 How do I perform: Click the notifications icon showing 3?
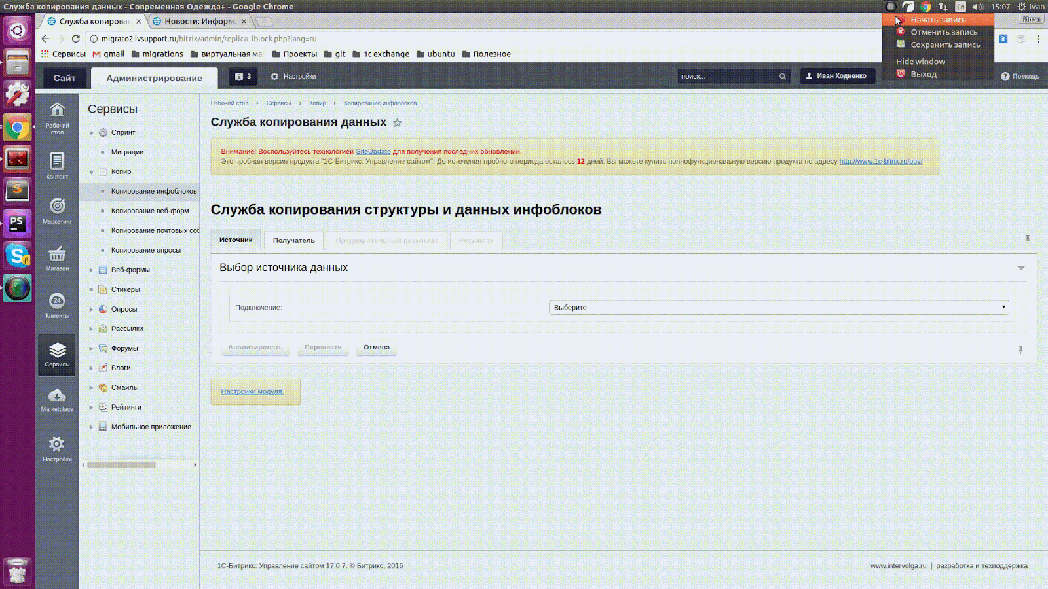243,77
